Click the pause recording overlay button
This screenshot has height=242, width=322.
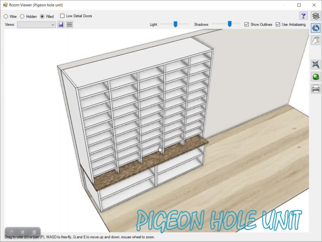(23, 232)
